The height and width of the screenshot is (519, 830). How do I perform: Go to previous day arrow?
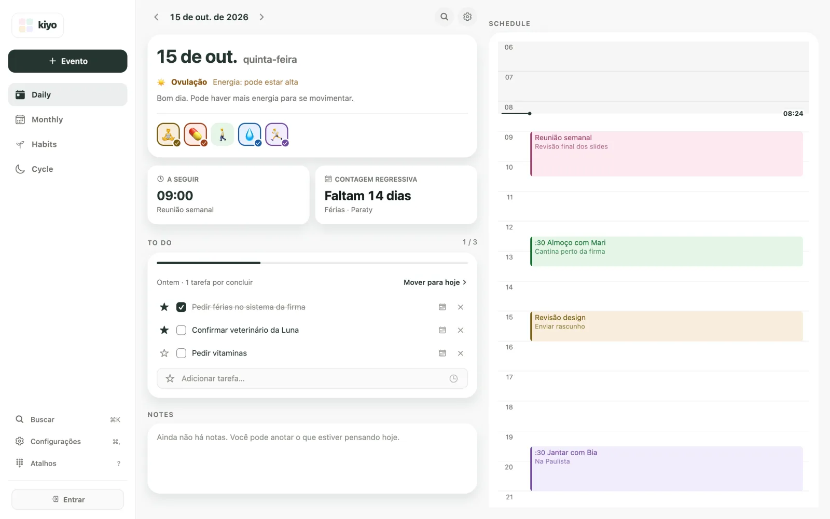click(156, 17)
